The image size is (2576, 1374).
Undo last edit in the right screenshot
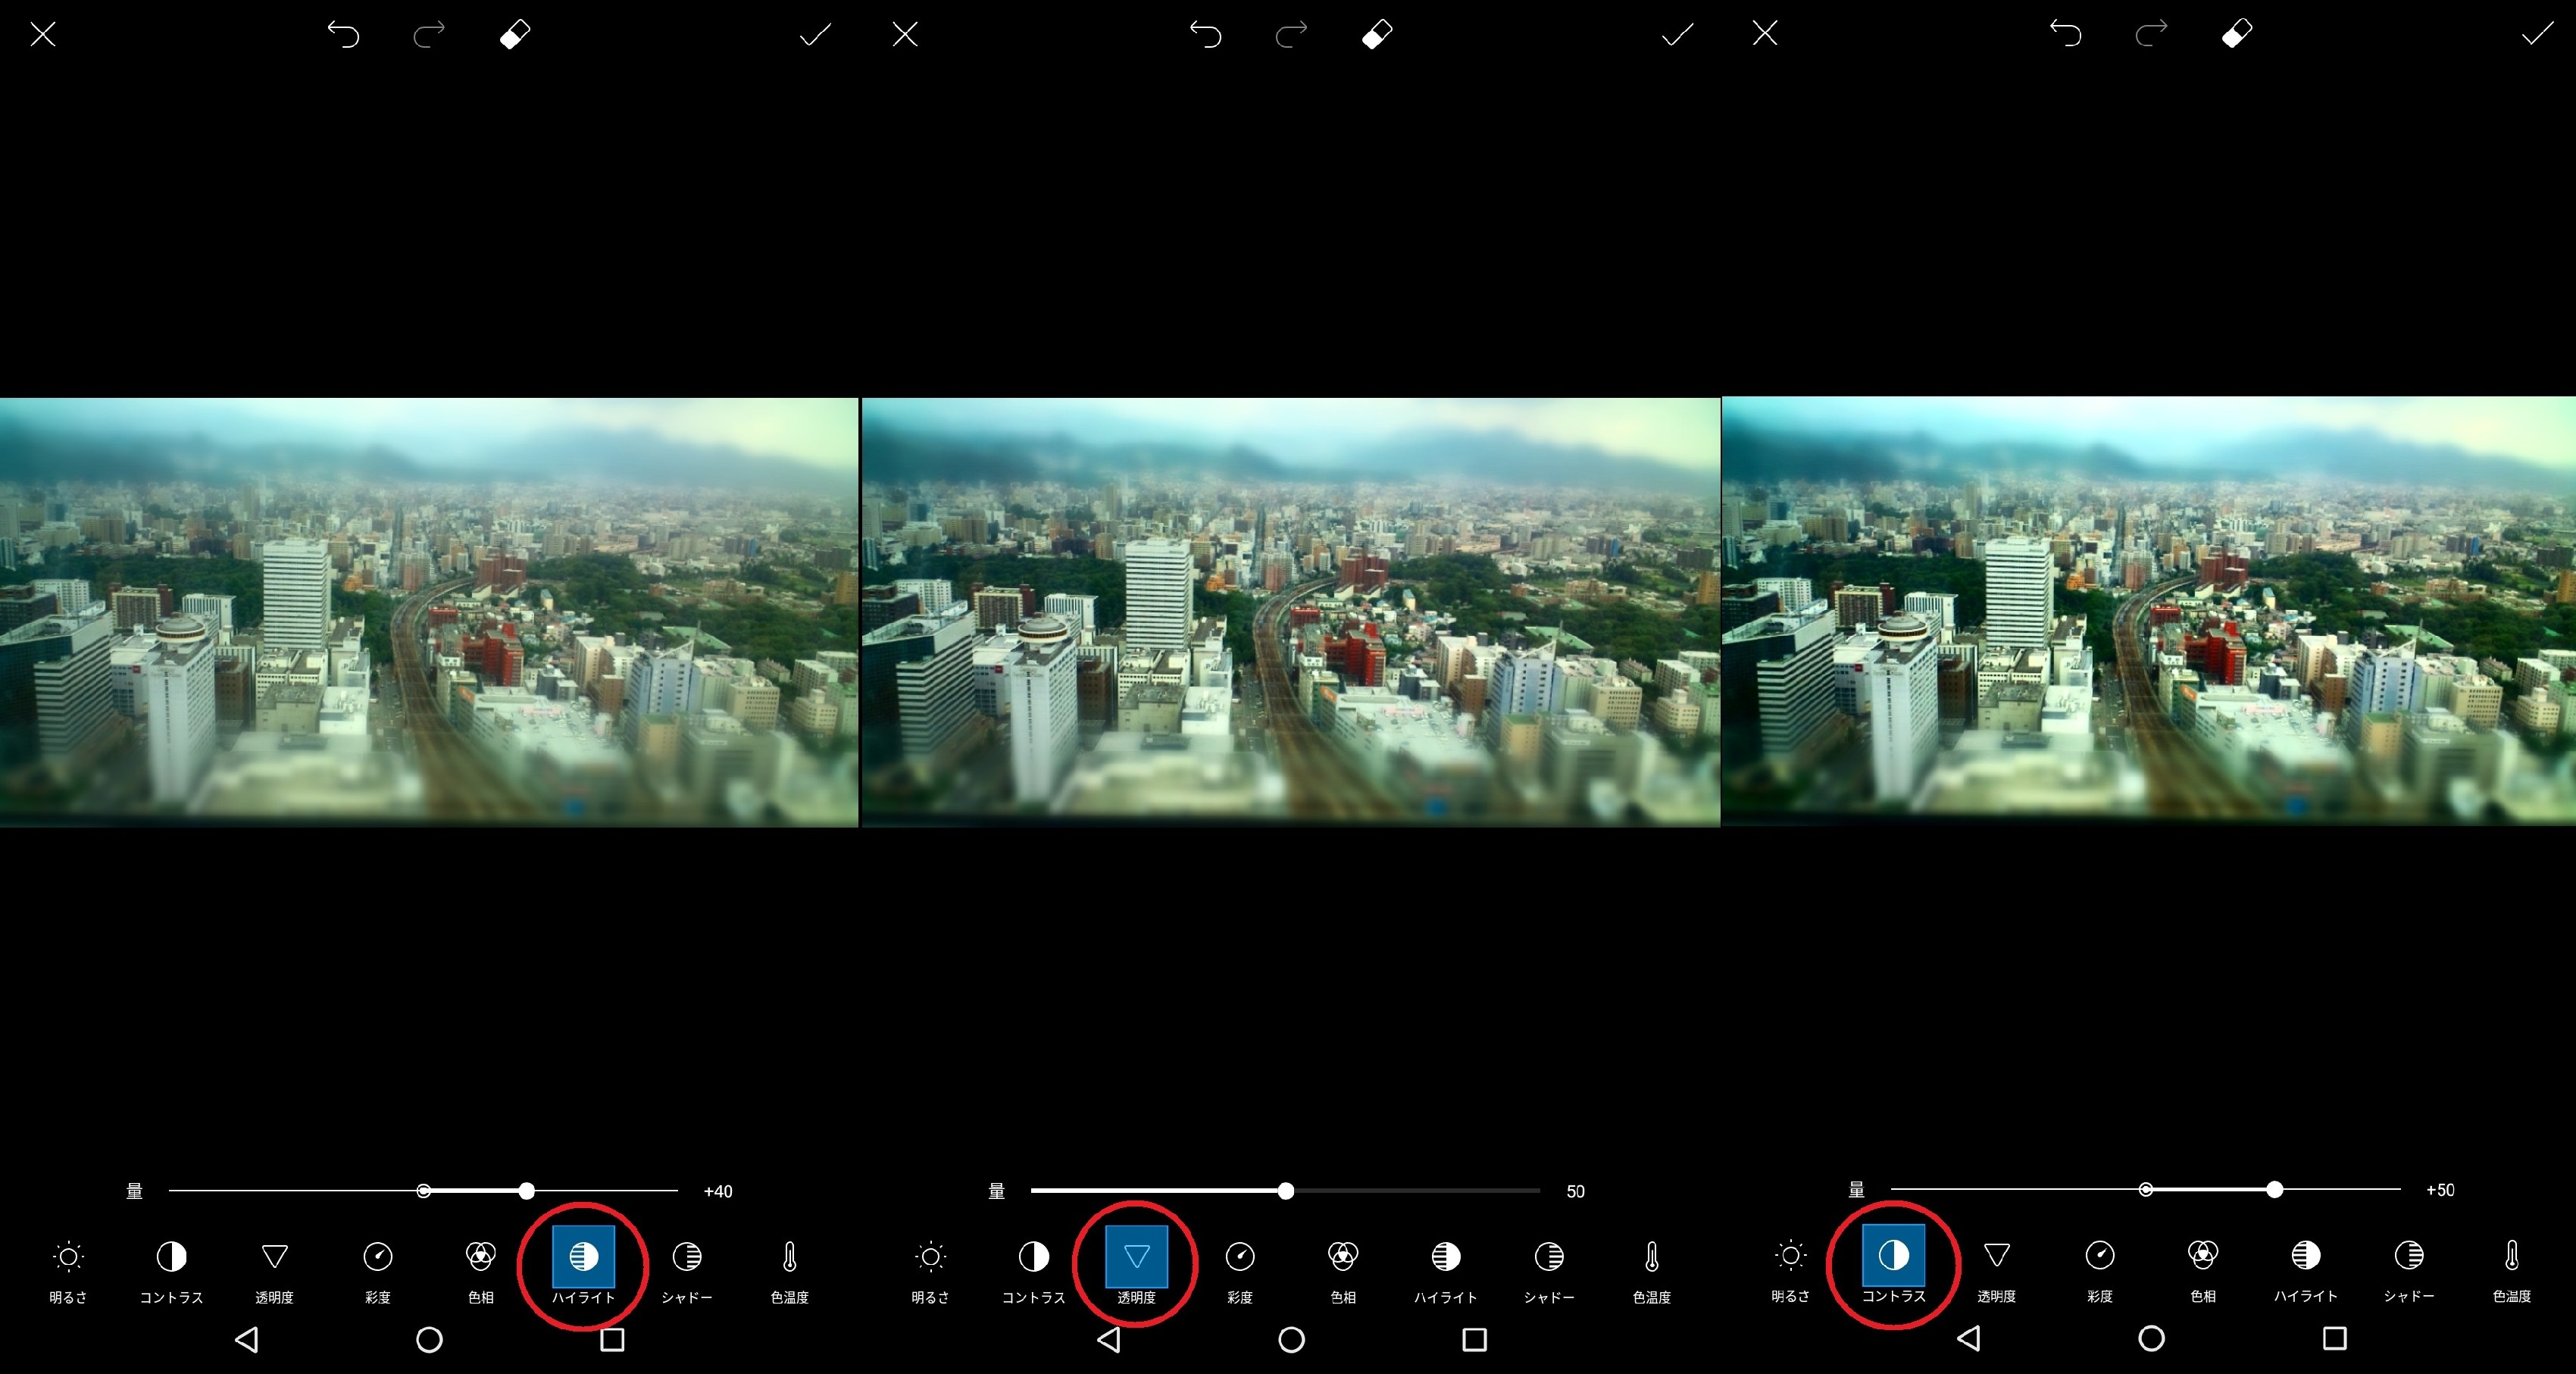point(2065,34)
